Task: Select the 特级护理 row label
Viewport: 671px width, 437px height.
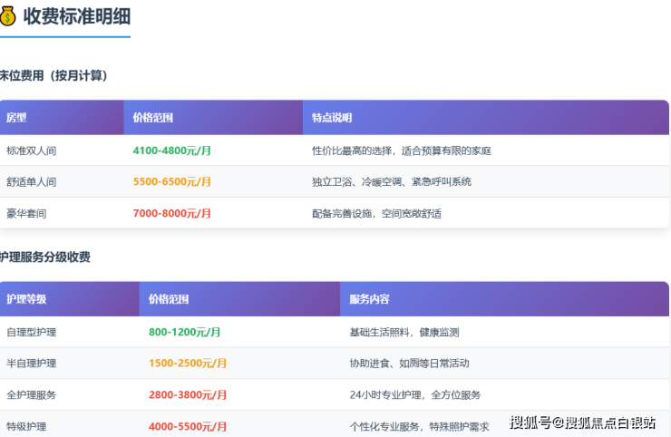Action: point(25,426)
